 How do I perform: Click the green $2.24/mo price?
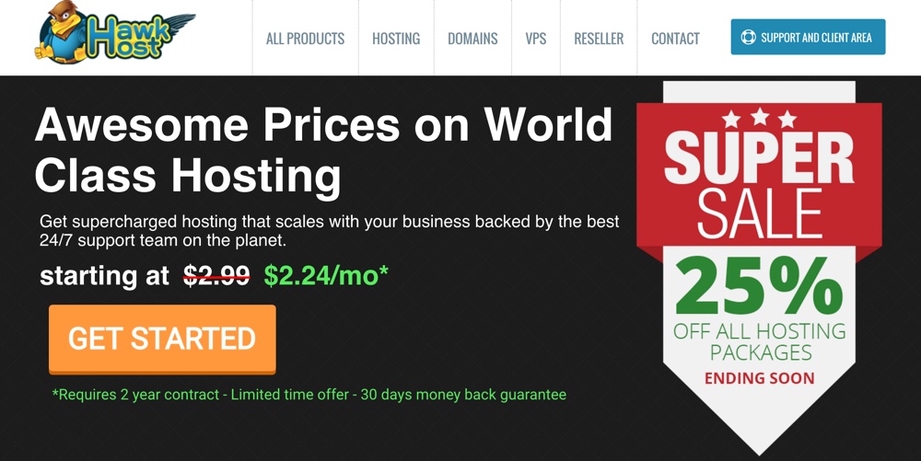[326, 275]
